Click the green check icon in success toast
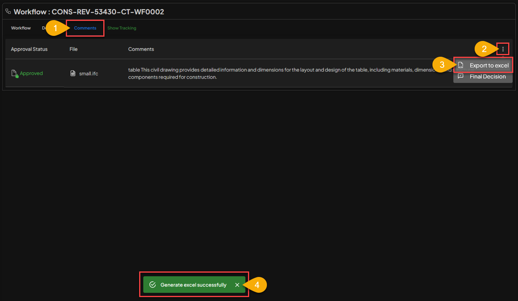 tap(152, 284)
